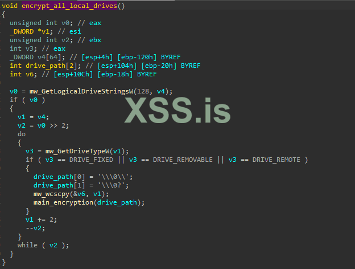The width and height of the screenshot is (355, 269).
Task: Click the [esp+4h] stack offset comment
Action: click(97, 57)
